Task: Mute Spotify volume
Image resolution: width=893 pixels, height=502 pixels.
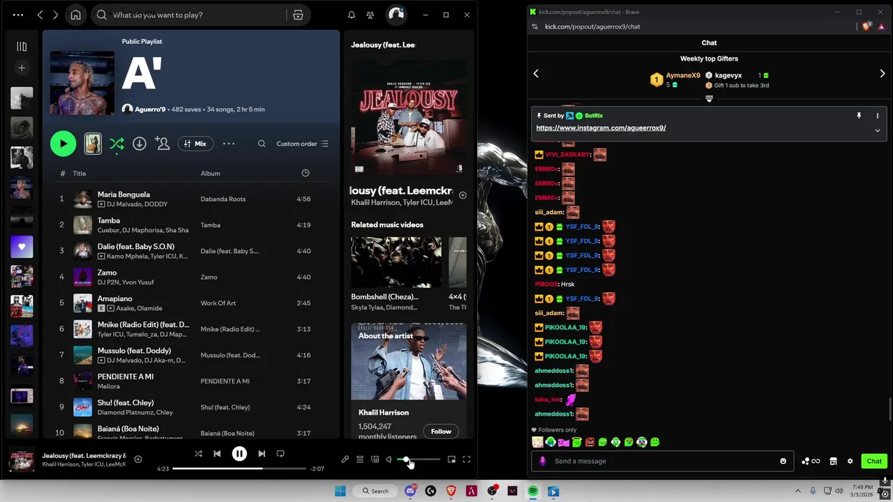Action: pos(389,459)
